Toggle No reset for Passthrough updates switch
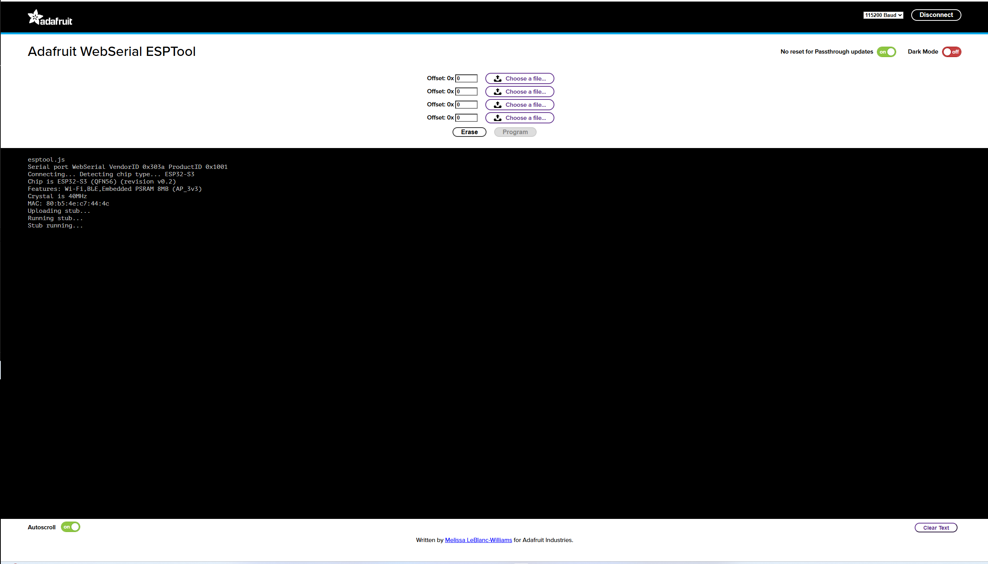The height and width of the screenshot is (564, 988). click(x=886, y=52)
